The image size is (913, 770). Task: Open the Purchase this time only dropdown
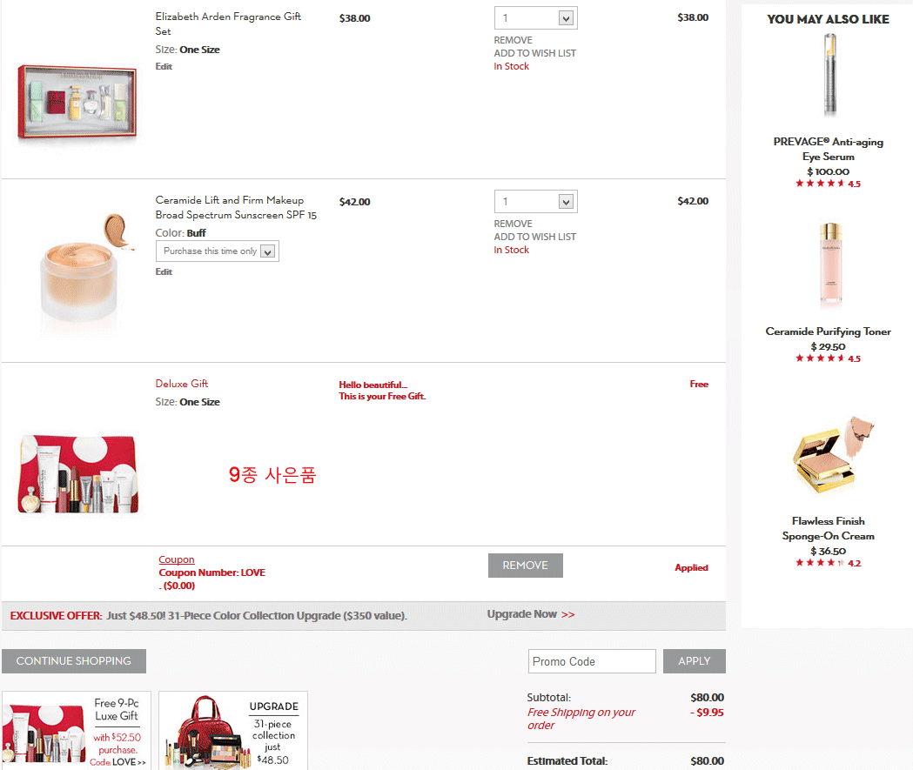click(x=218, y=251)
